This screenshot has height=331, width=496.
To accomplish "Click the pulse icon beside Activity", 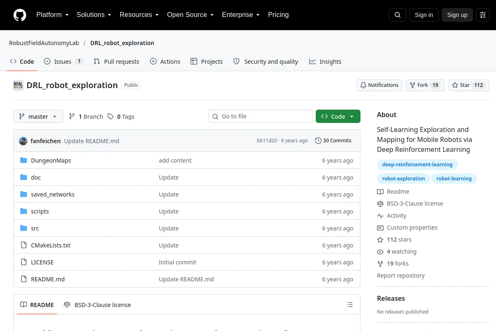I will tap(380, 216).
